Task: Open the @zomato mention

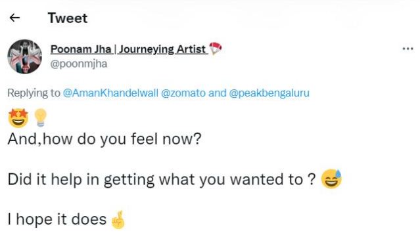Action: click(x=183, y=93)
